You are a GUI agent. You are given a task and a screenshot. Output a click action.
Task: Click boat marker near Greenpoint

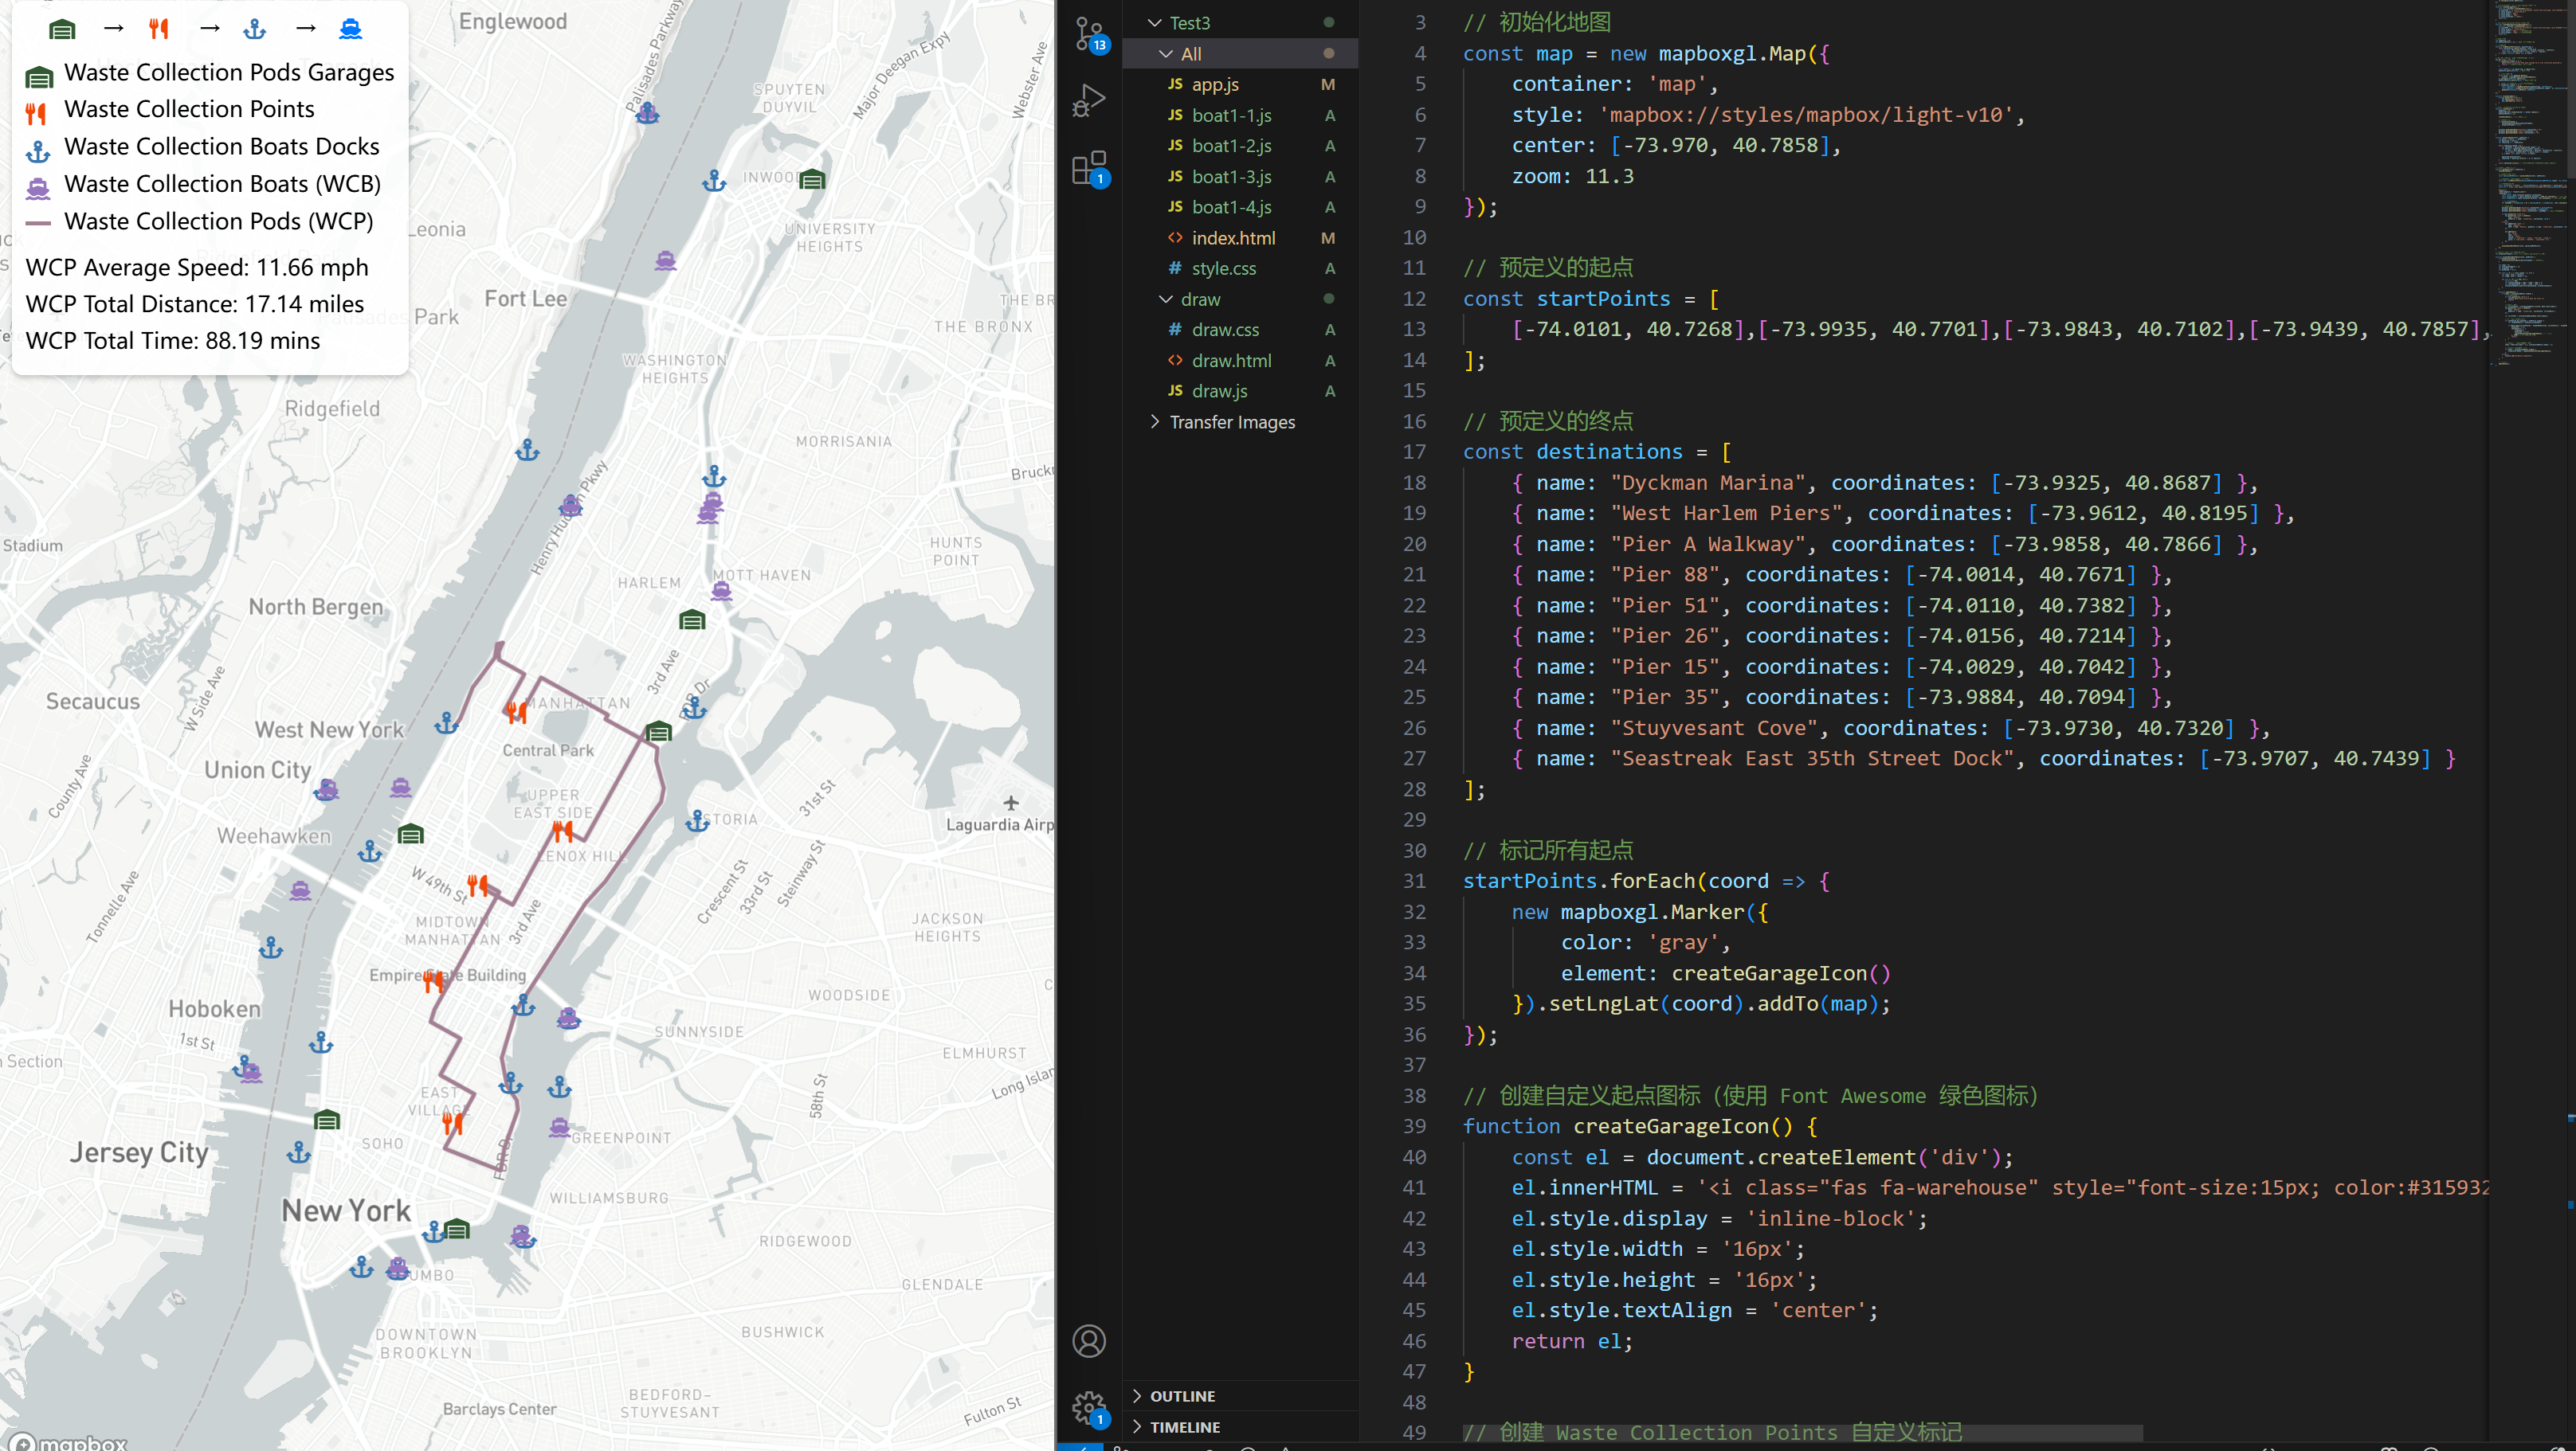(x=559, y=1127)
